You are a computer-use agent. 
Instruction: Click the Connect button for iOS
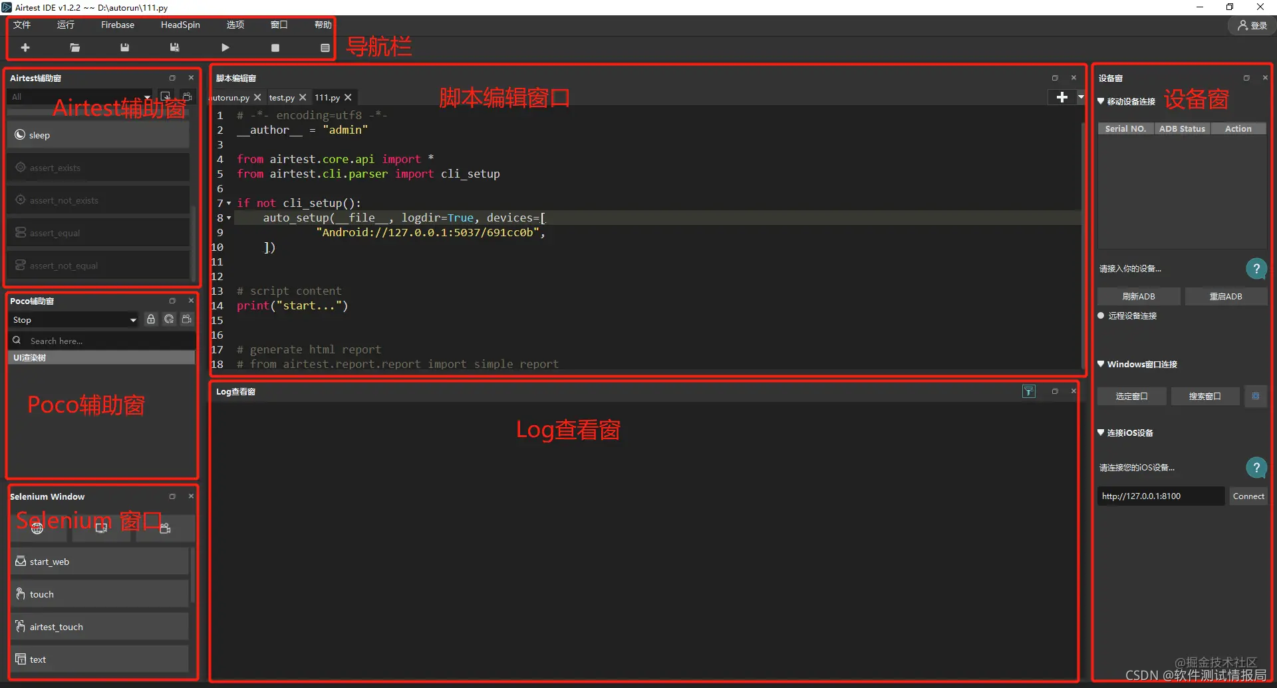[x=1248, y=496]
